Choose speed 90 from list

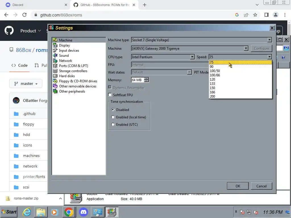pos(240,66)
